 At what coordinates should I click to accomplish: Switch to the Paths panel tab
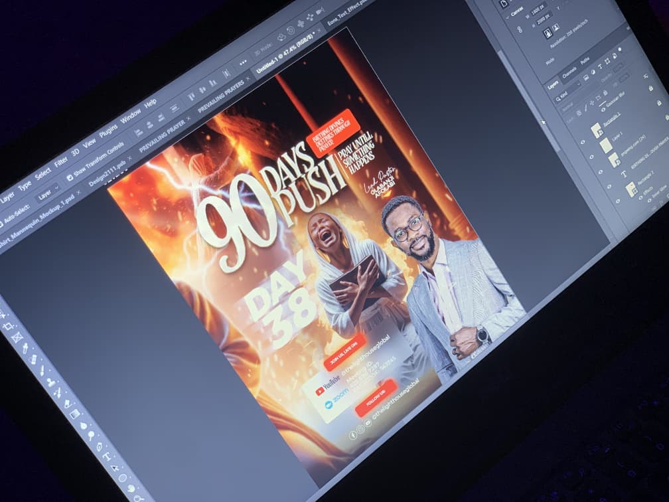[585, 60]
